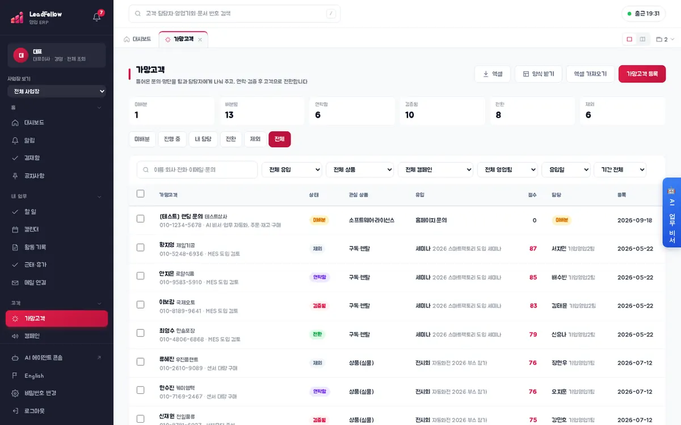Check the box for (테스트) 랜딩 문의 row
Image resolution: width=681 pixels, height=425 pixels.
[x=141, y=219]
